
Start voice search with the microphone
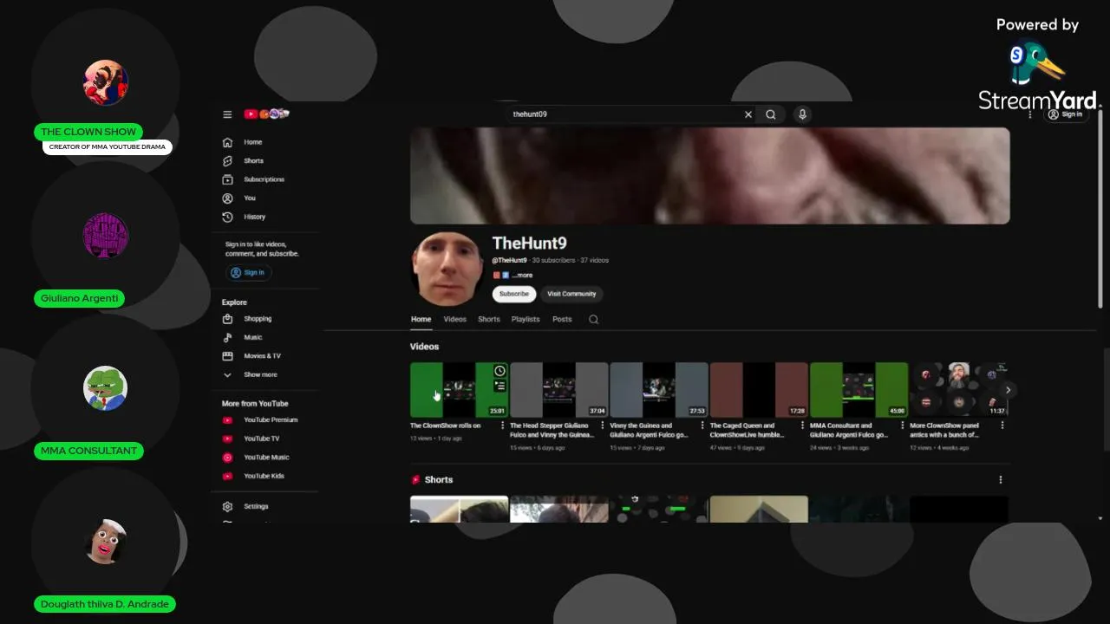(802, 114)
